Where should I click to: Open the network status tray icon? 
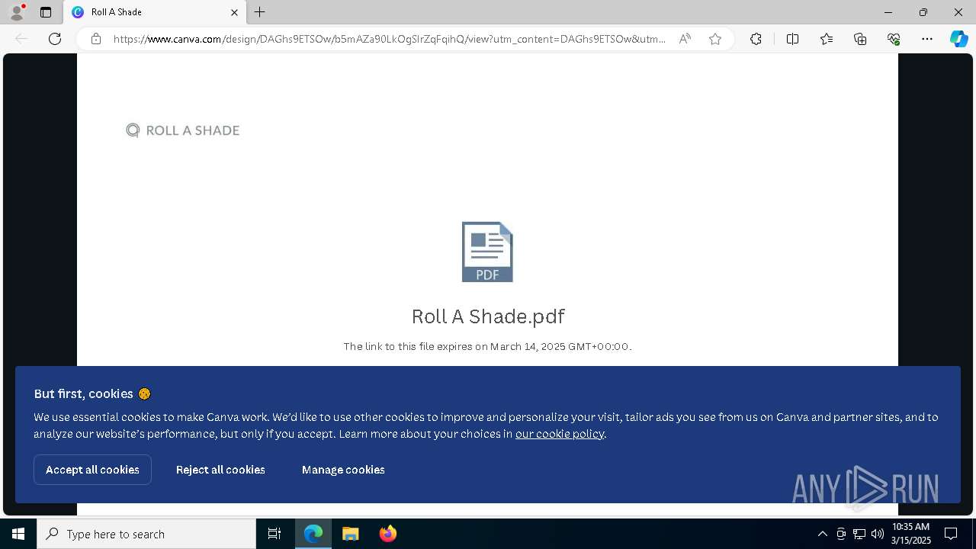tap(859, 534)
